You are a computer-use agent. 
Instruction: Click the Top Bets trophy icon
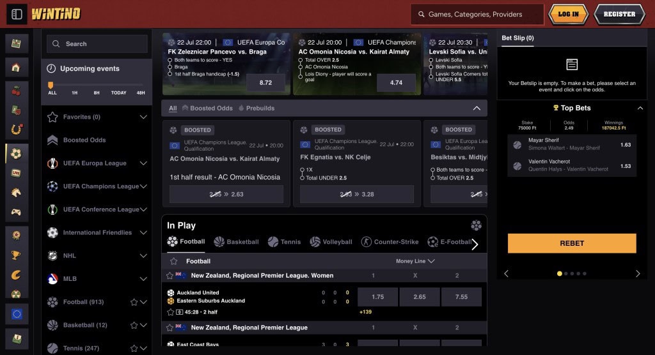point(556,108)
